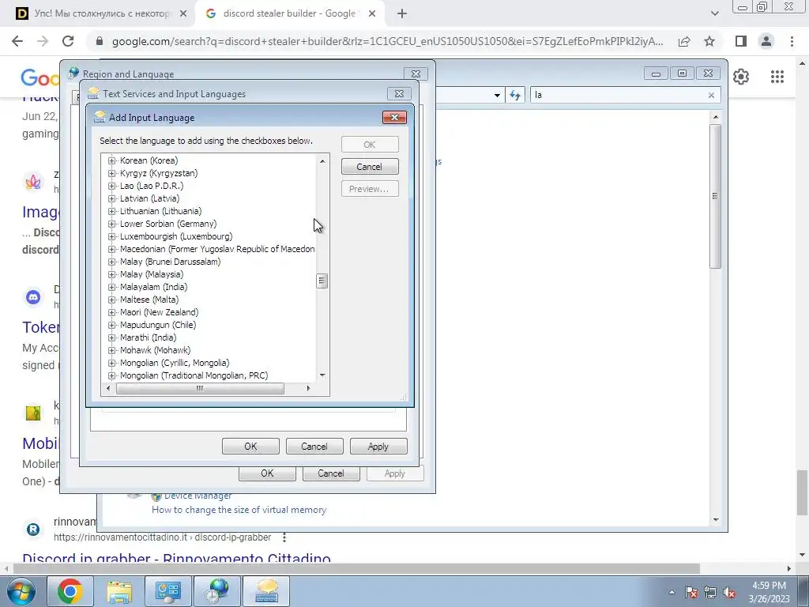Image resolution: width=809 pixels, height=607 pixels.
Task: Open Chrome three-dot menu
Action: (x=792, y=41)
